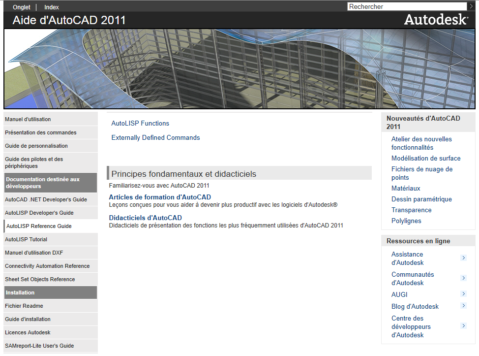This screenshot has width=479, height=356.
Task: Click arrow beside Centre des développeurs d'Autodesk
Action: point(463,326)
